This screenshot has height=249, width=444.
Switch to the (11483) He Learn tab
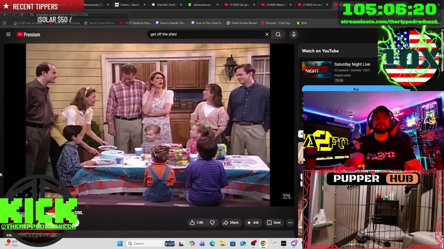pyautogui.click(x=312, y=5)
